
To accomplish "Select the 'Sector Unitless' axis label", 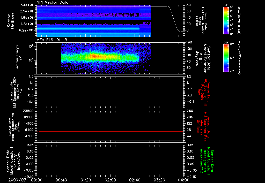I will pyautogui.click(x=11, y=21).
